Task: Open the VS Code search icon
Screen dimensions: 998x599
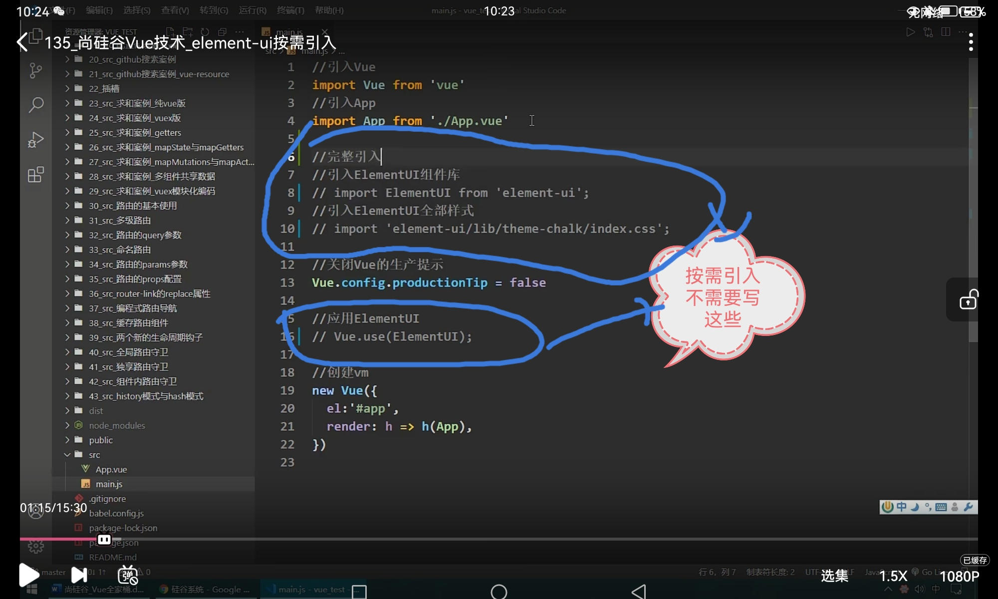Action: pyautogui.click(x=36, y=105)
